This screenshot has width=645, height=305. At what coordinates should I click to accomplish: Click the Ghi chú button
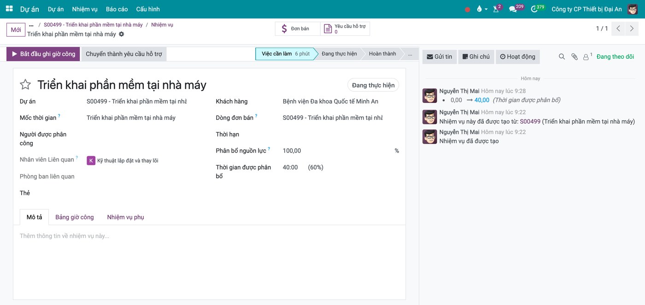coord(476,56)
